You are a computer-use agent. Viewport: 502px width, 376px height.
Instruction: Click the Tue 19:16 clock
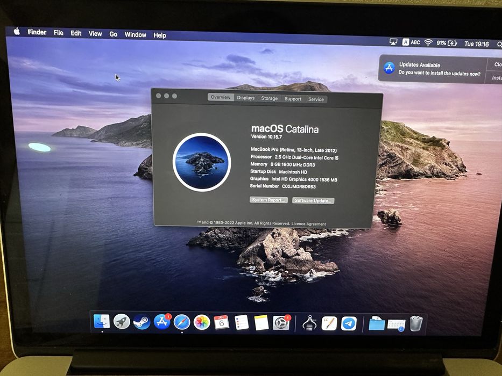(476, 44)
